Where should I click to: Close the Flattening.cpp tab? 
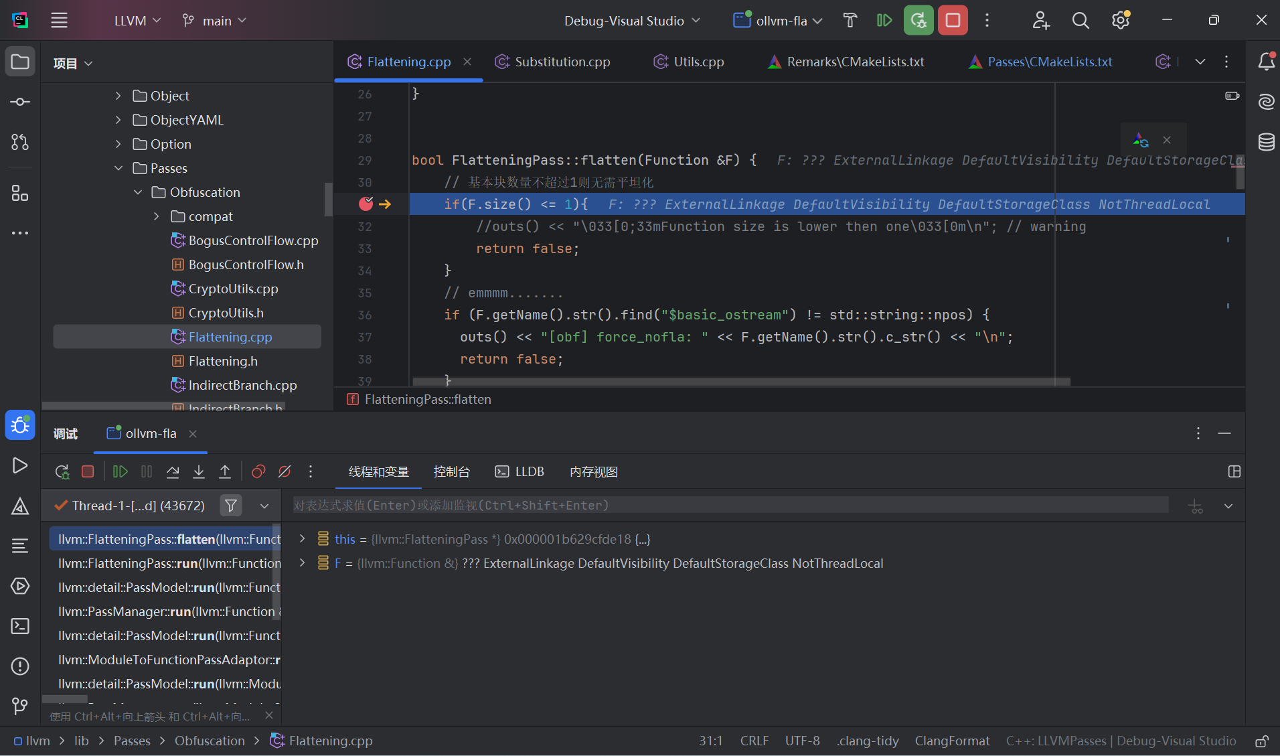[467, 62]
